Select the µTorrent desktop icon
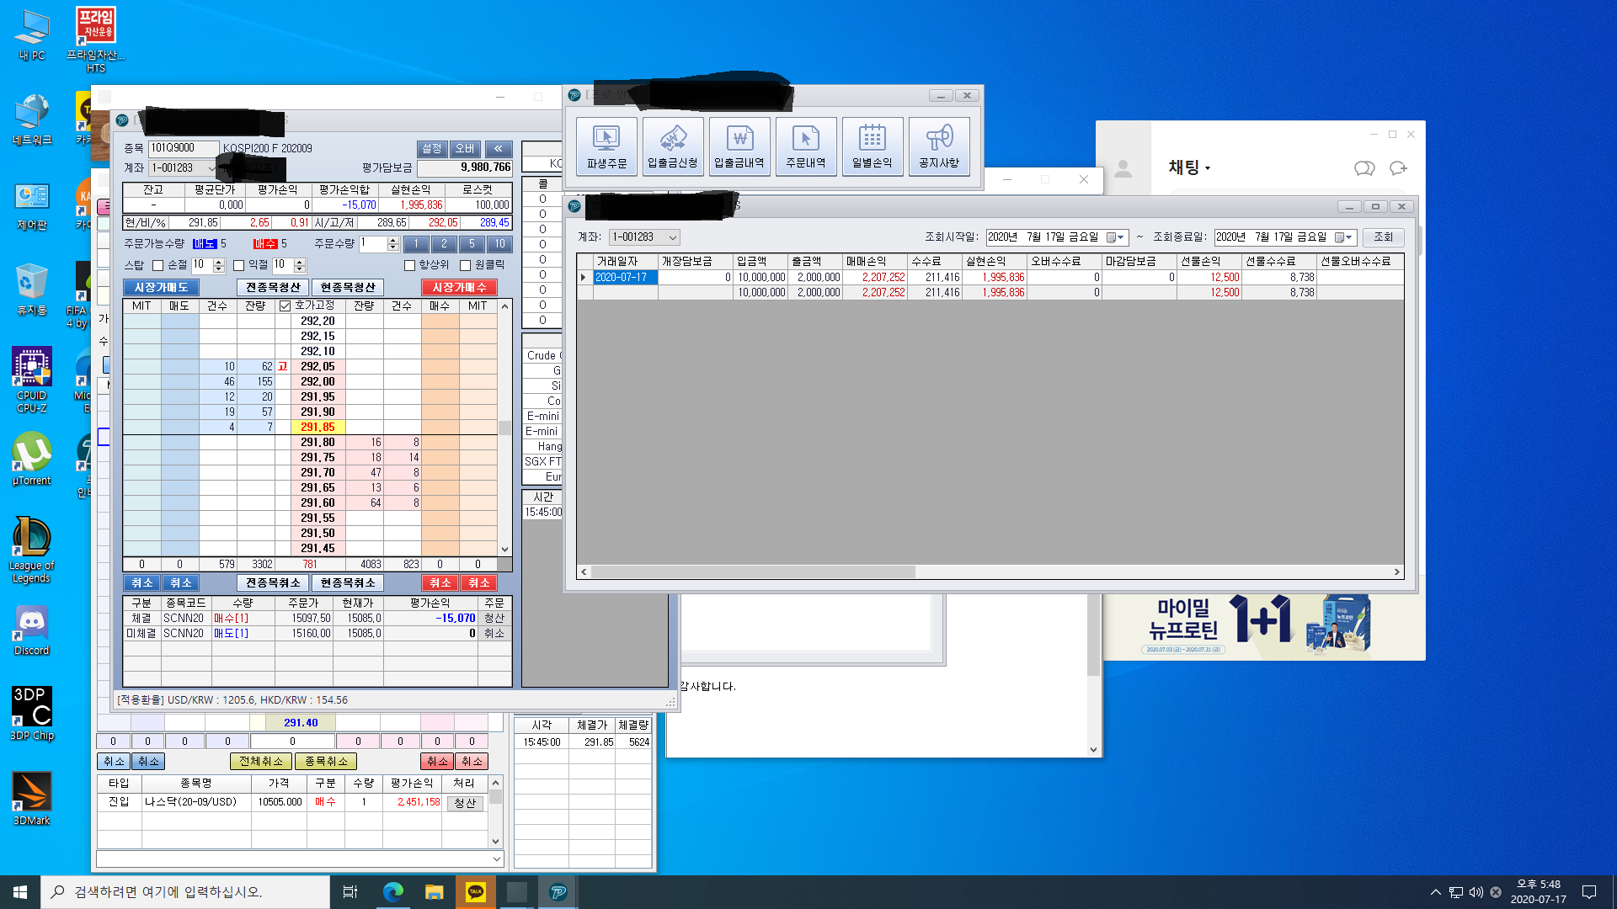The image size is (1617, 909). coord(32,460)
